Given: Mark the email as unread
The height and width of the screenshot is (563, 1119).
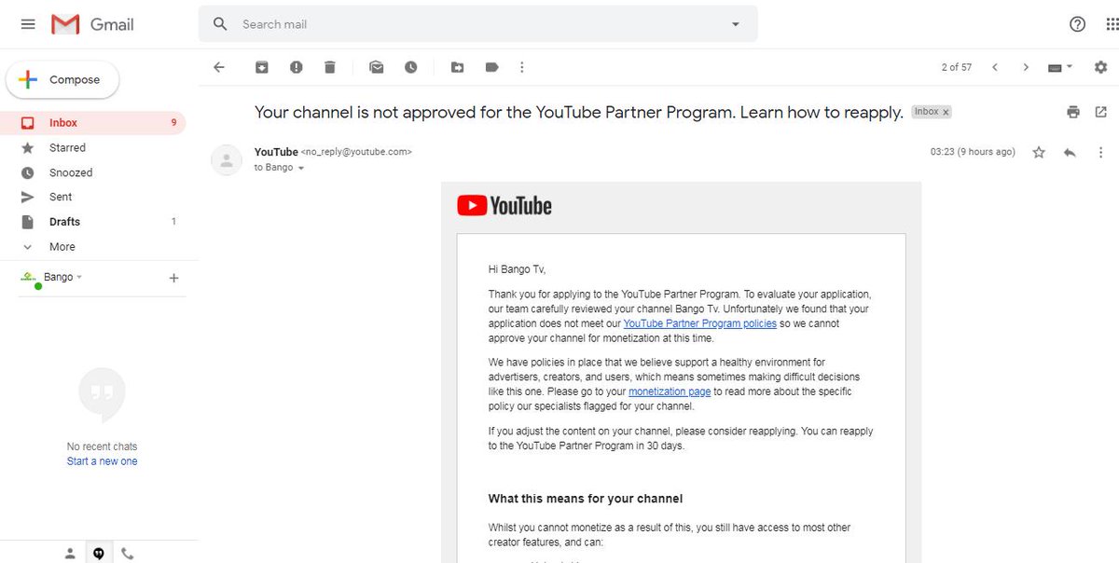Looking at the screenshot, I should click(377, 67).
